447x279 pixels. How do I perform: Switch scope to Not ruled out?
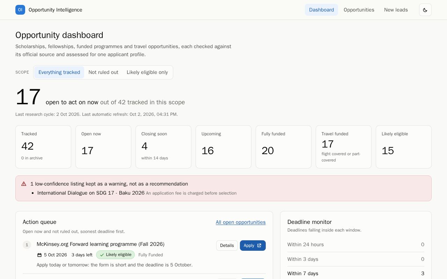pyautogui.click(x=103, y=72)
